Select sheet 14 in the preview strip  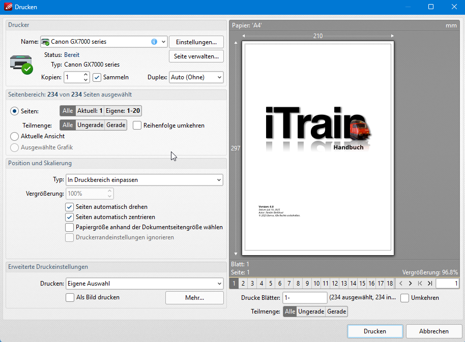pos(353,284)
